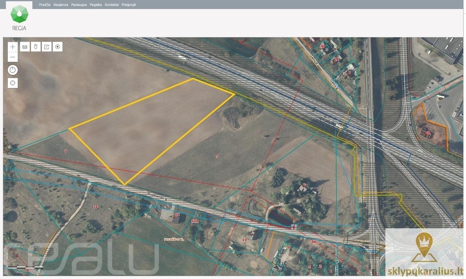This screenshot has height=279, width=466.
Task: Click house number 10 label
Action: (244, 240)
